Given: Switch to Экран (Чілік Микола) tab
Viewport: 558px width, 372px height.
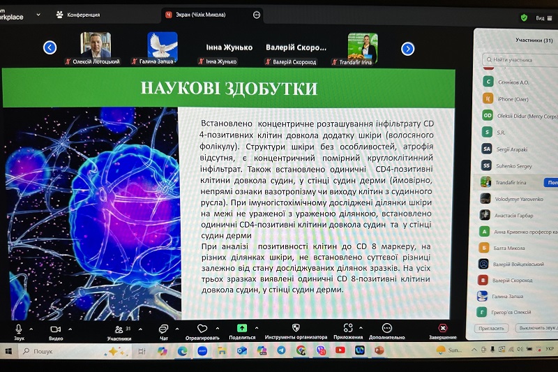Looking at the screenshot, I should (x=209, y=15).
